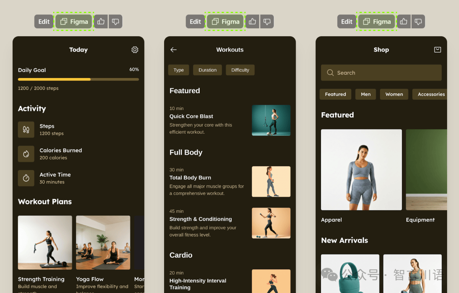Click the "New Arrivals" heading
The width and height of the screenshot is (459, 293).
pyautogui.click(x=345, y=240)
